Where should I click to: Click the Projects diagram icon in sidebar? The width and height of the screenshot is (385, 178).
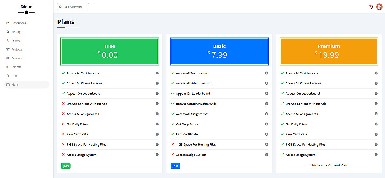(8, 49)
